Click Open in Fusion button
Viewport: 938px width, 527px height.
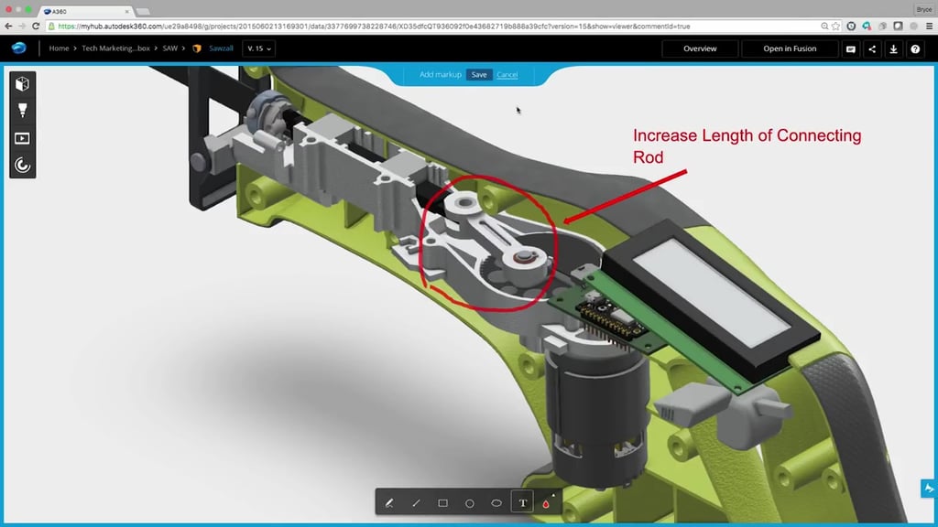(x=790, y=48)
